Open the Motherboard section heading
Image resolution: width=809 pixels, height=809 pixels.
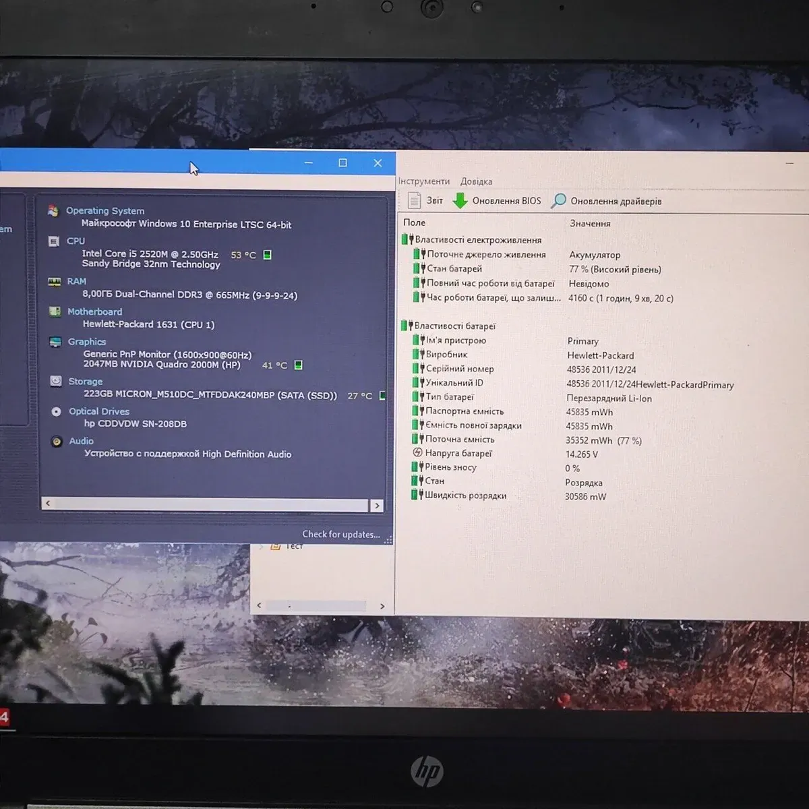[x=94, y=311]
